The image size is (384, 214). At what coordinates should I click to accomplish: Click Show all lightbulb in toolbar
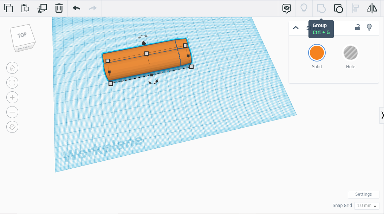coord(304,8)
